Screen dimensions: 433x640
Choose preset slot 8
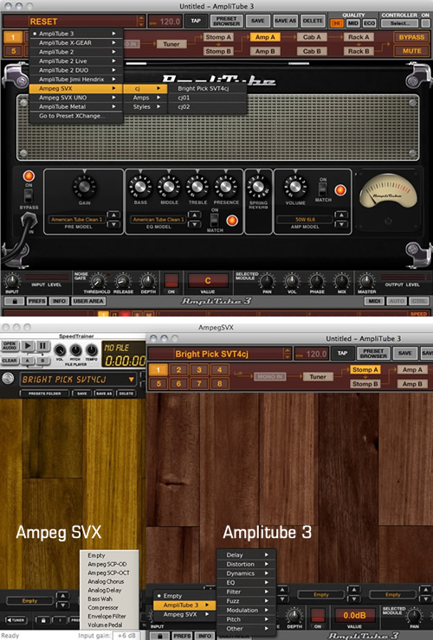point(220,384)
